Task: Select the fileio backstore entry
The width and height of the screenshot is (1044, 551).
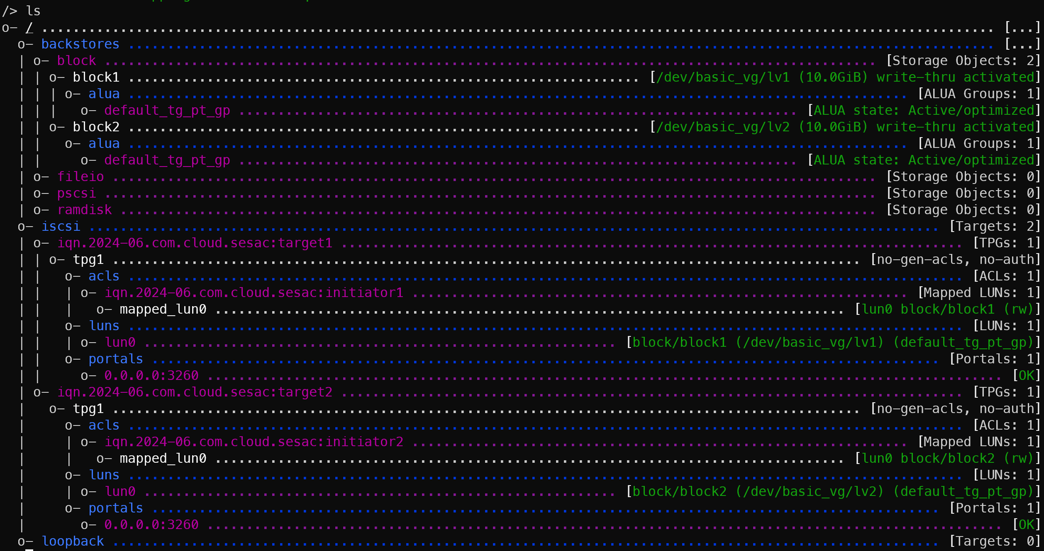Action: pyautogui.click(x=80, y=176)
